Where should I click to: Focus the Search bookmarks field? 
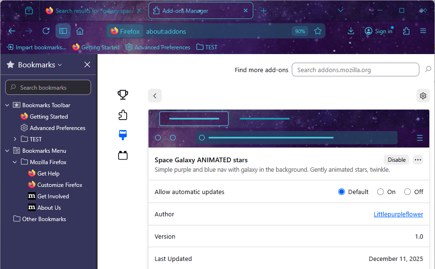(48, 87)
